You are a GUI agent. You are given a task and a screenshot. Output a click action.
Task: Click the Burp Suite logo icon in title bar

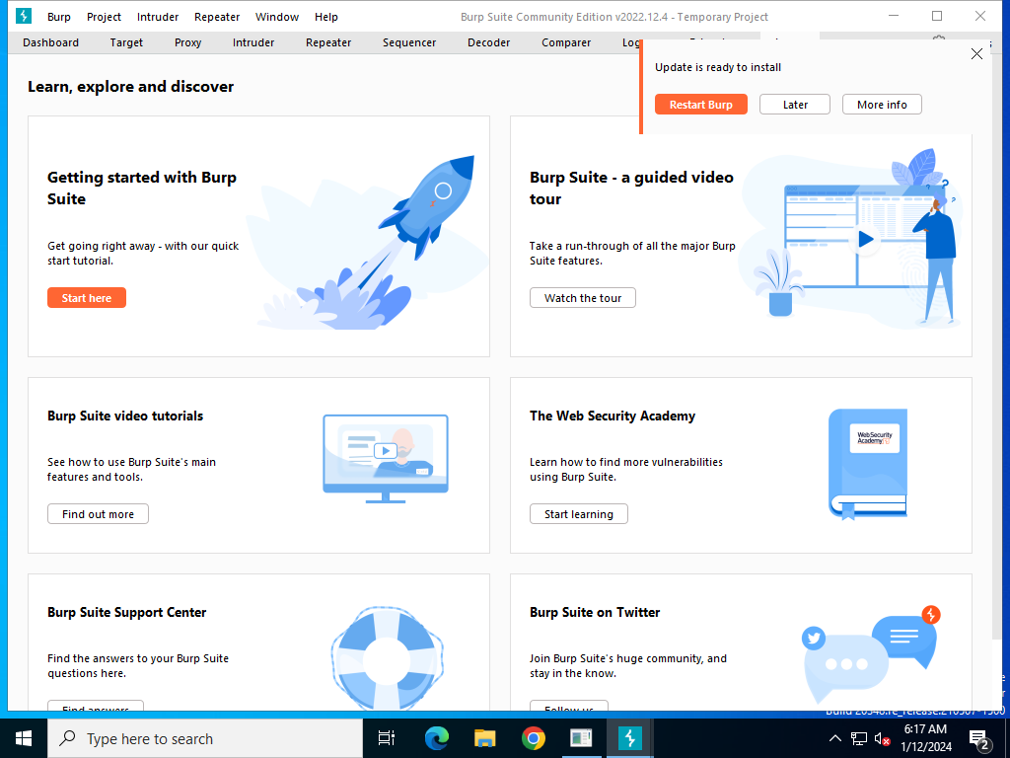pyautogui.click(x=24, y=16)
